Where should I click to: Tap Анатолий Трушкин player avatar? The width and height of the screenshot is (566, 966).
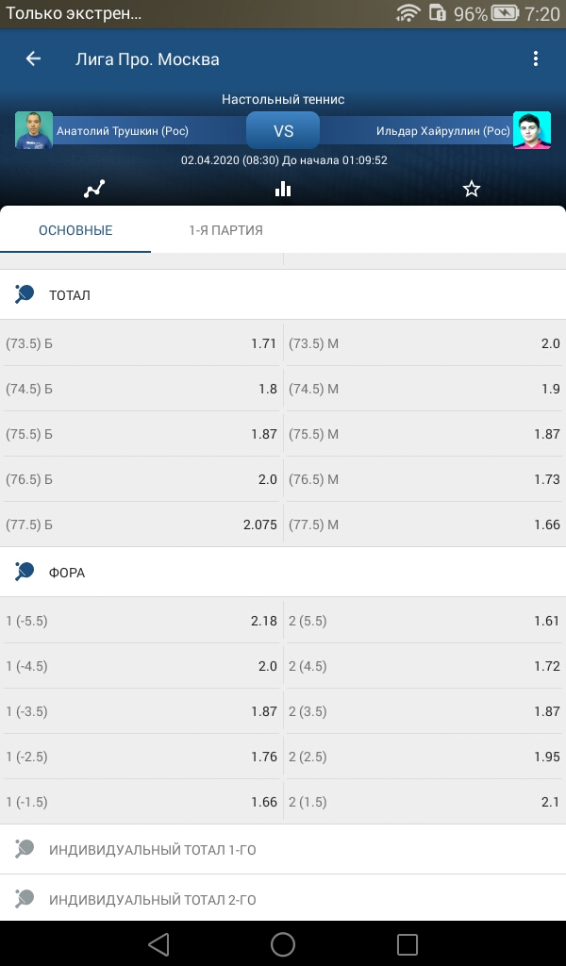(34, 130)
